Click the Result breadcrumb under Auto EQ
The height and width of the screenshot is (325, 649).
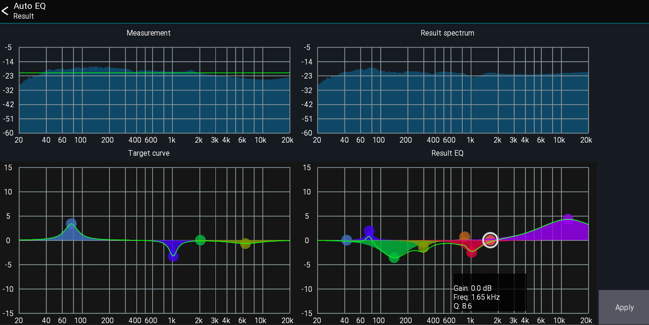(x=23, y=16)
